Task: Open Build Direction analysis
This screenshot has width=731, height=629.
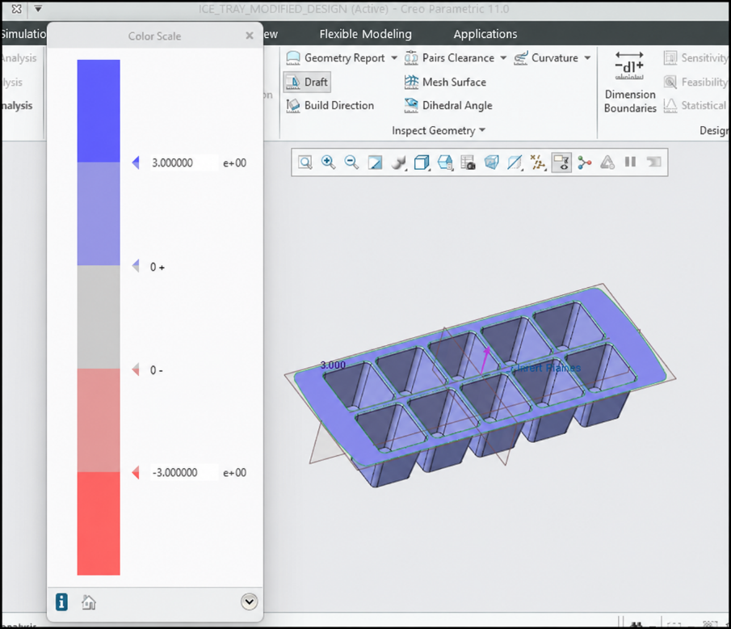Action: point(330,105)
